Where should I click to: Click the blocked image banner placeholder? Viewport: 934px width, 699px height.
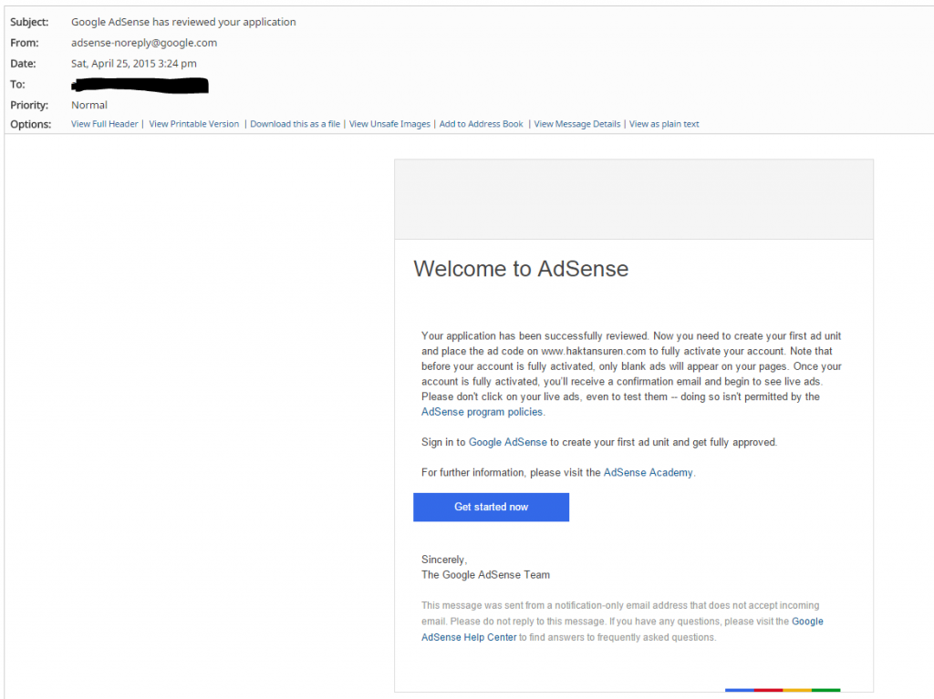point(634,200)
